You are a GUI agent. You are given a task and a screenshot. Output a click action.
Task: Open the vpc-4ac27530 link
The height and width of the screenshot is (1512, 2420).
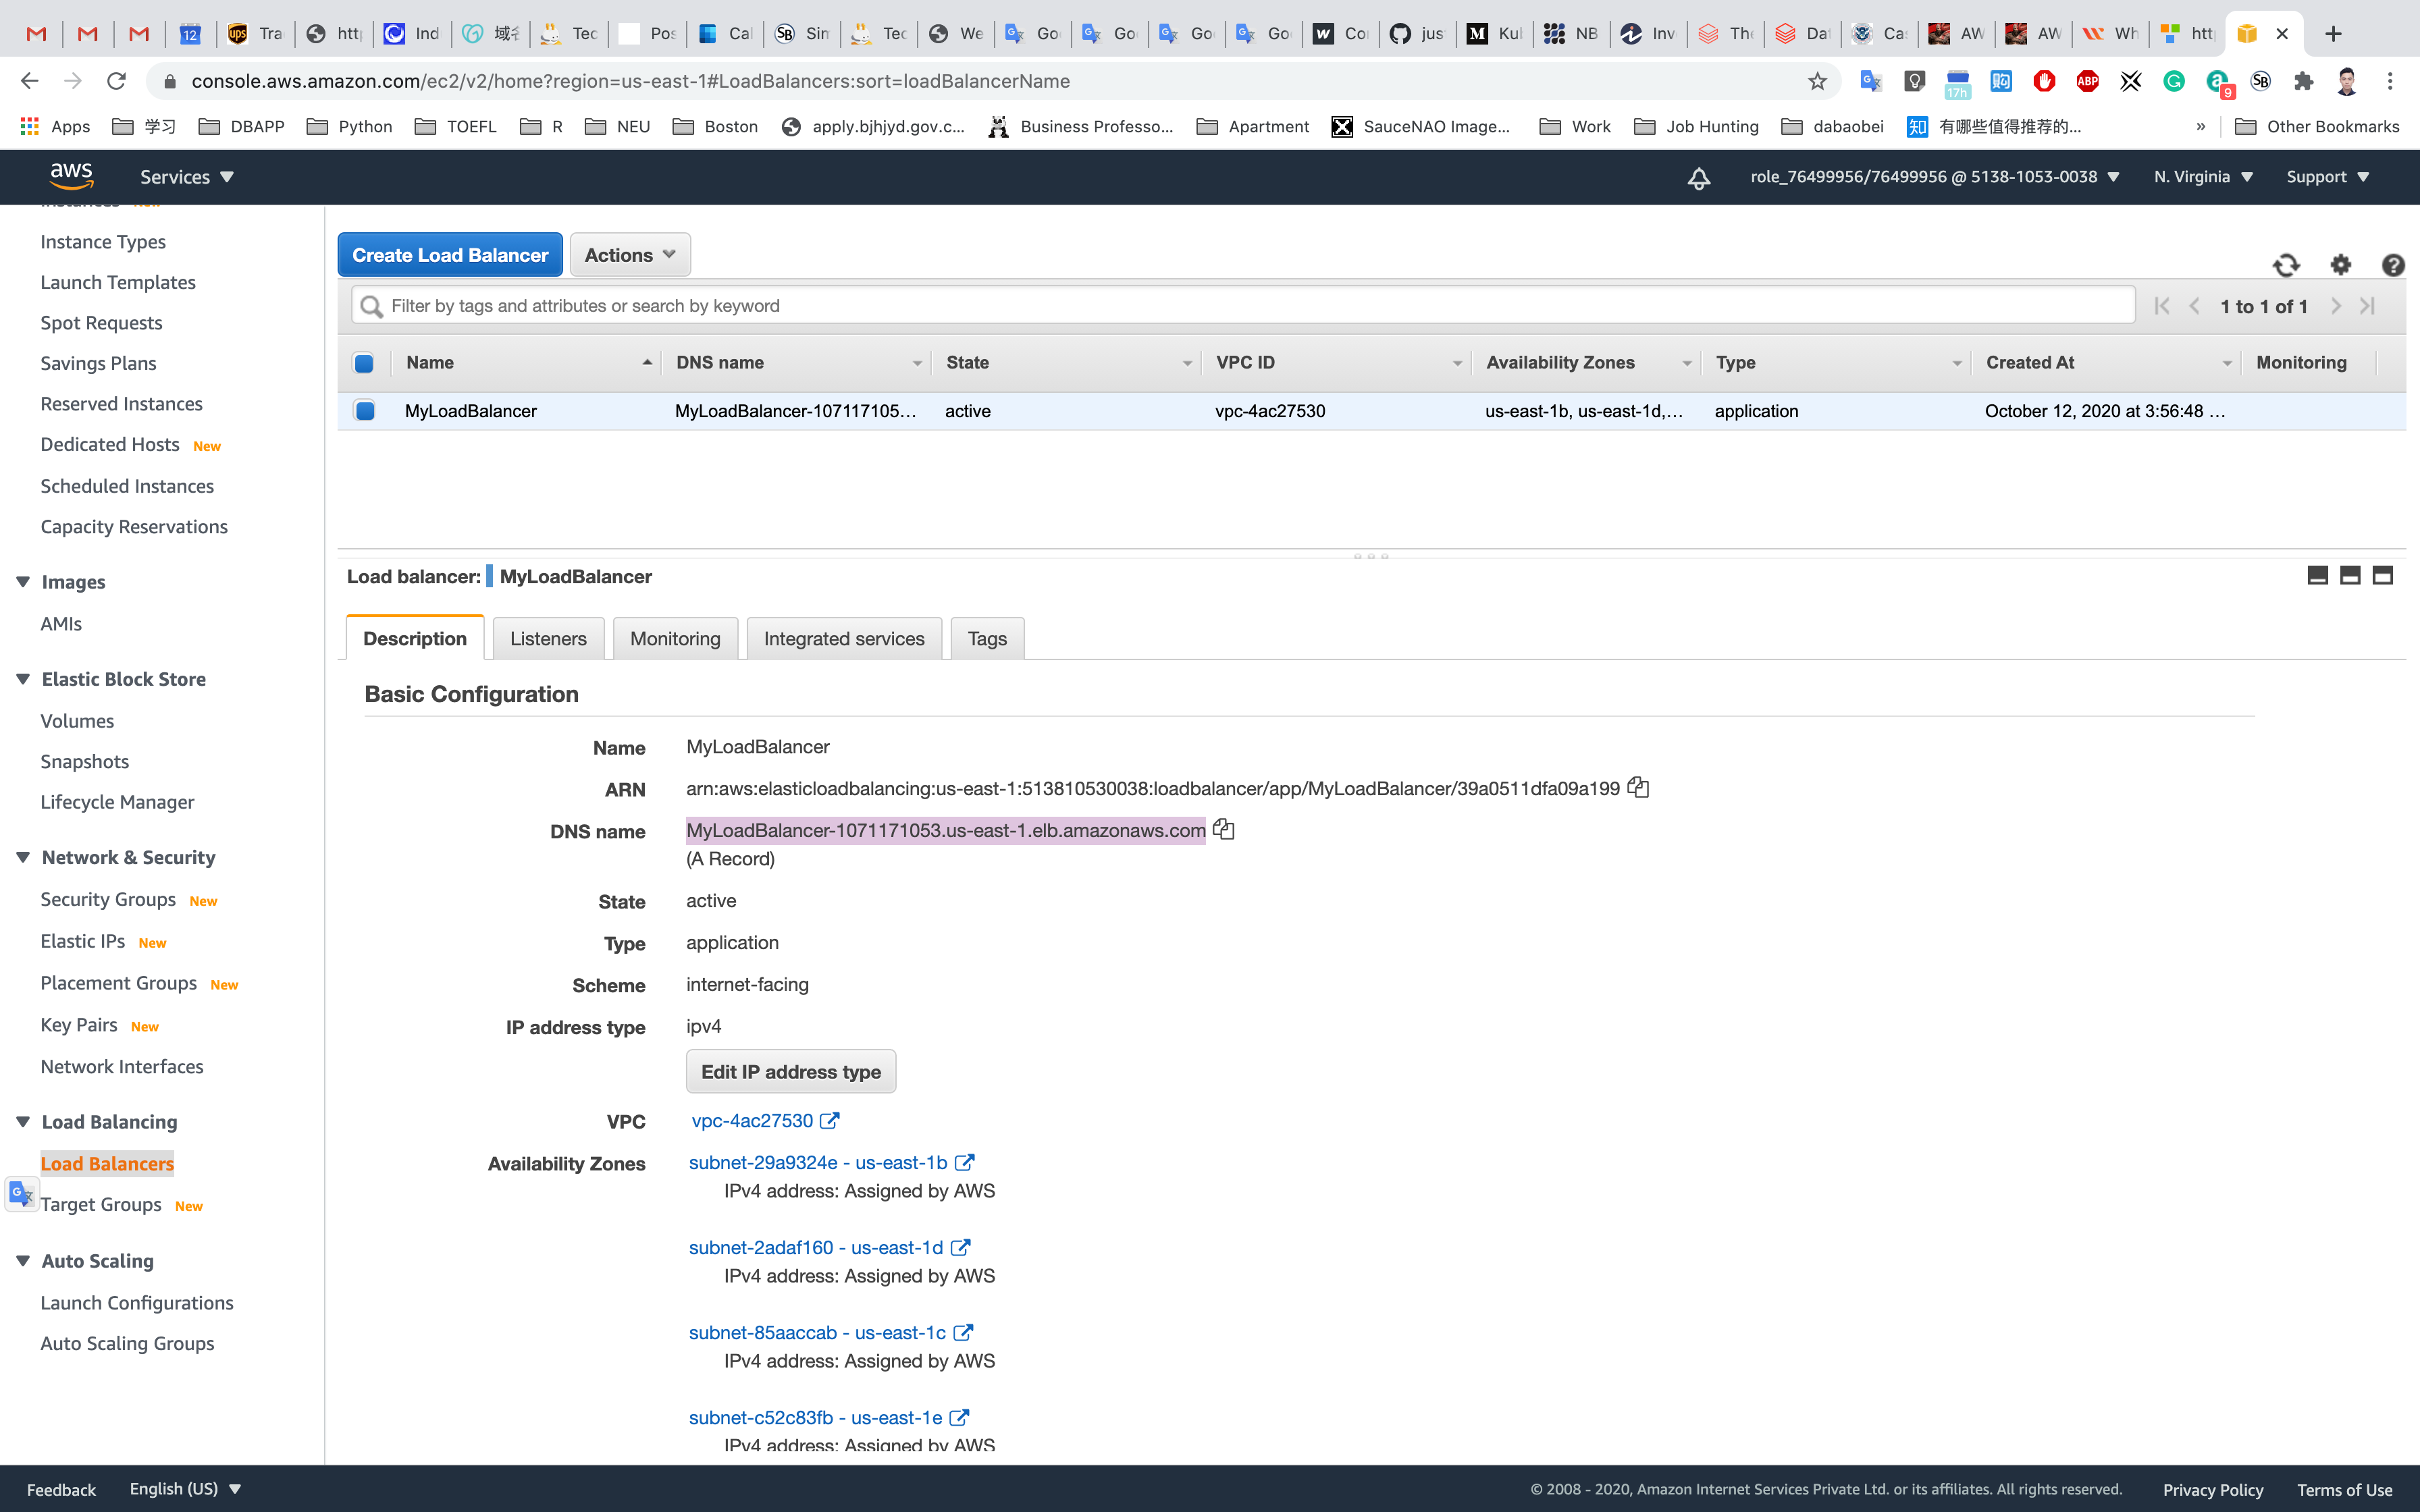pyautogui.click(x=753, y=1121)
